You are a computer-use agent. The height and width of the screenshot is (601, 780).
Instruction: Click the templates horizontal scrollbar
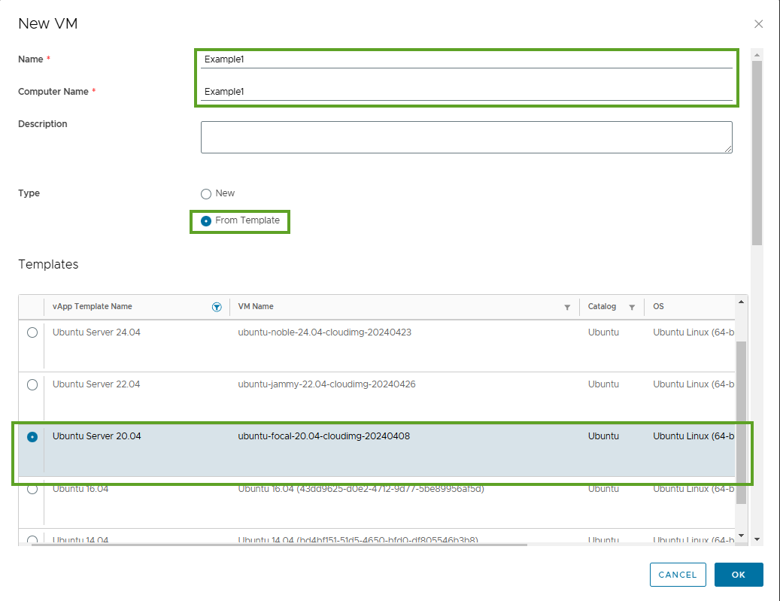[278, 545]
